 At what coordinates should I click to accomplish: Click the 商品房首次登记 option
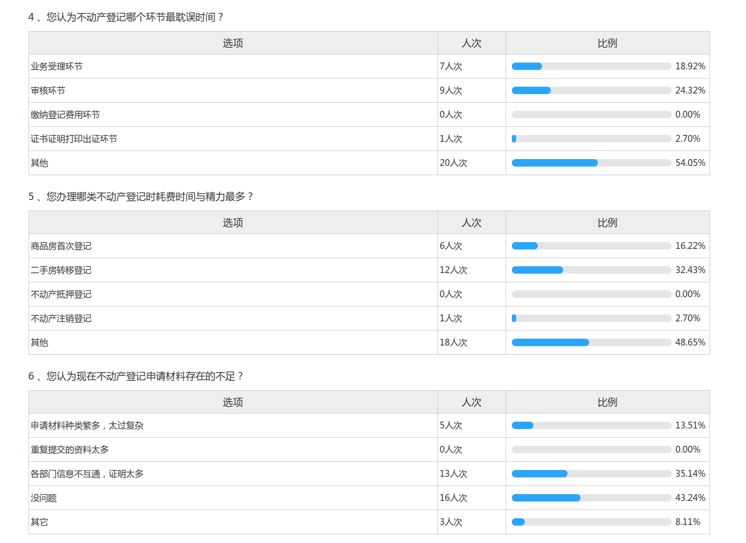tap(61, 246)
